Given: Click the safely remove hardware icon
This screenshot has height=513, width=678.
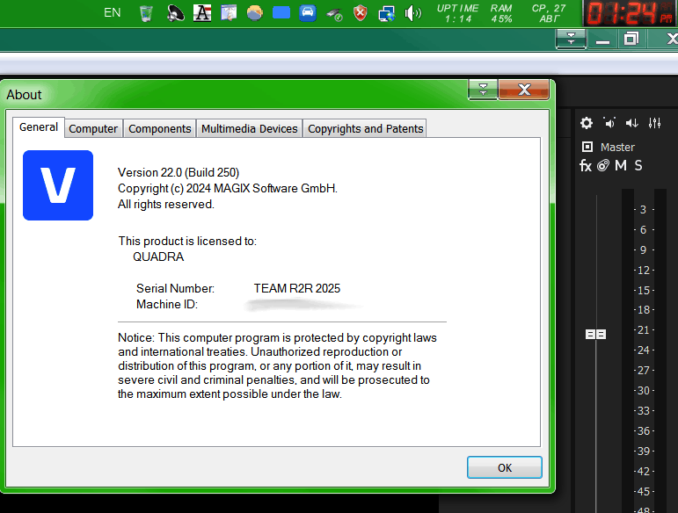Looking at the screenshot, I should (334, 14).
